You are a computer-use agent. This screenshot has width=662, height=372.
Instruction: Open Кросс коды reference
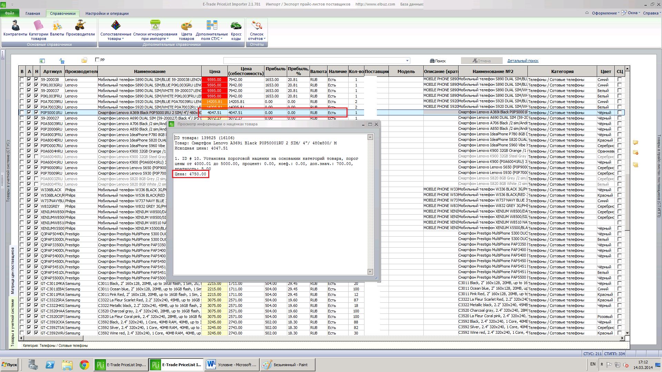[236, 30]
